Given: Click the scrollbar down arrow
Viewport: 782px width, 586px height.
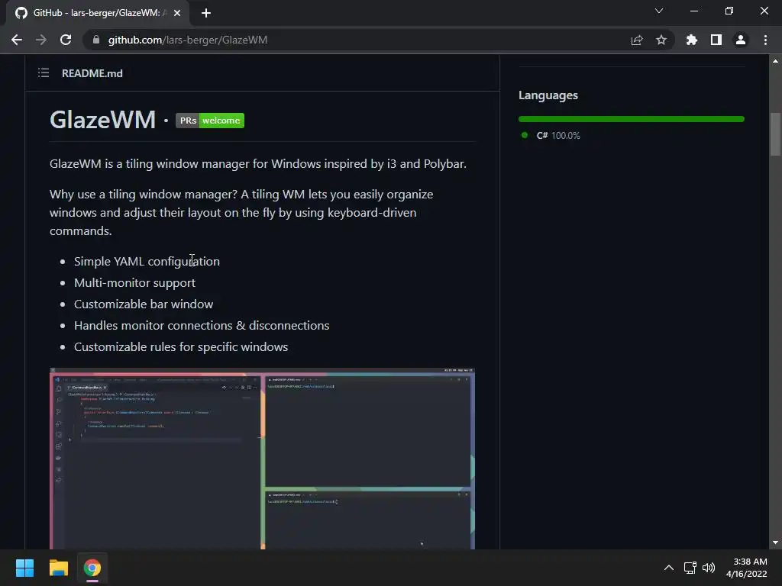Looking at the screenshot, I should coord(775,543).
